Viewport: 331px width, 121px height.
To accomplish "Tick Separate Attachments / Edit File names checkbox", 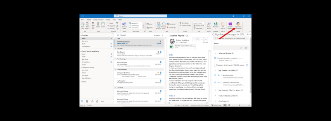I will [x=215, y=65].
